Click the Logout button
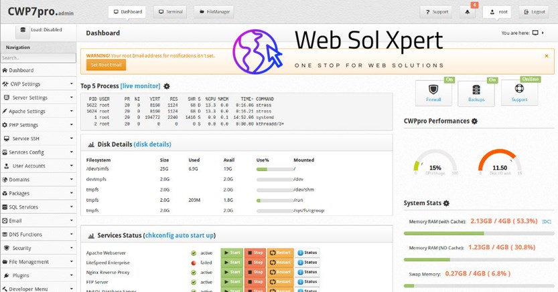This screenshot has width=558, height=292. (x=534, y=12)
